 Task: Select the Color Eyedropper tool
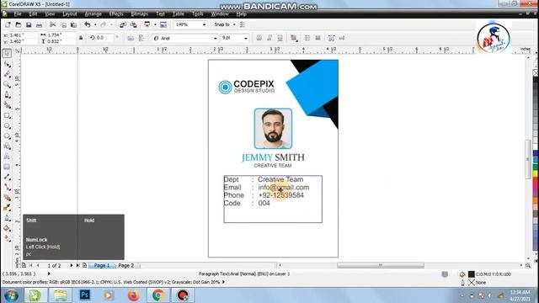[x=7, y=208]
